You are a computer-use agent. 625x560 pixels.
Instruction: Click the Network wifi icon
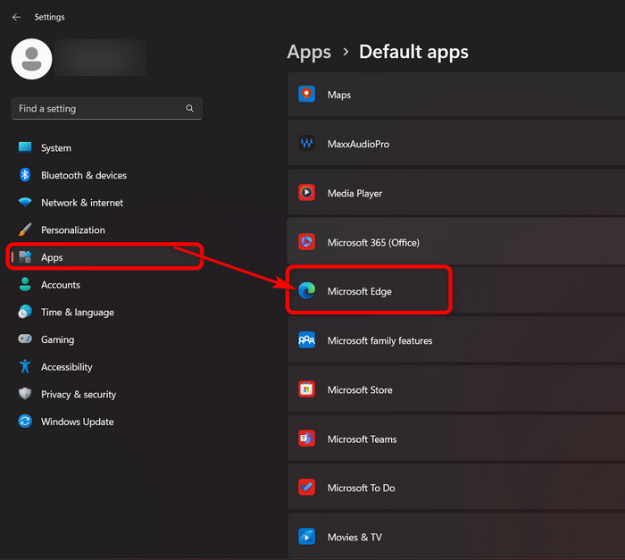pyautogui.click(x=25, y=202)
